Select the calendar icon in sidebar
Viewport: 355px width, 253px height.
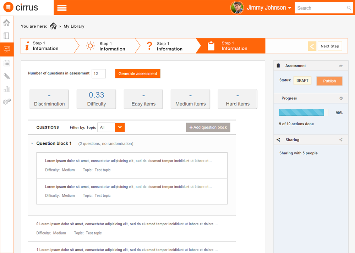point(6,64)
